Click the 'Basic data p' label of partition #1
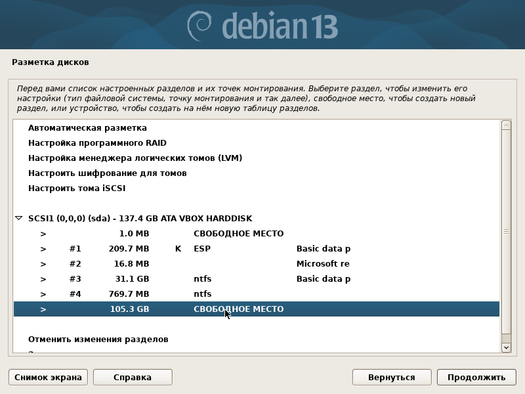525x394 pixels. (x=324, y=249)
